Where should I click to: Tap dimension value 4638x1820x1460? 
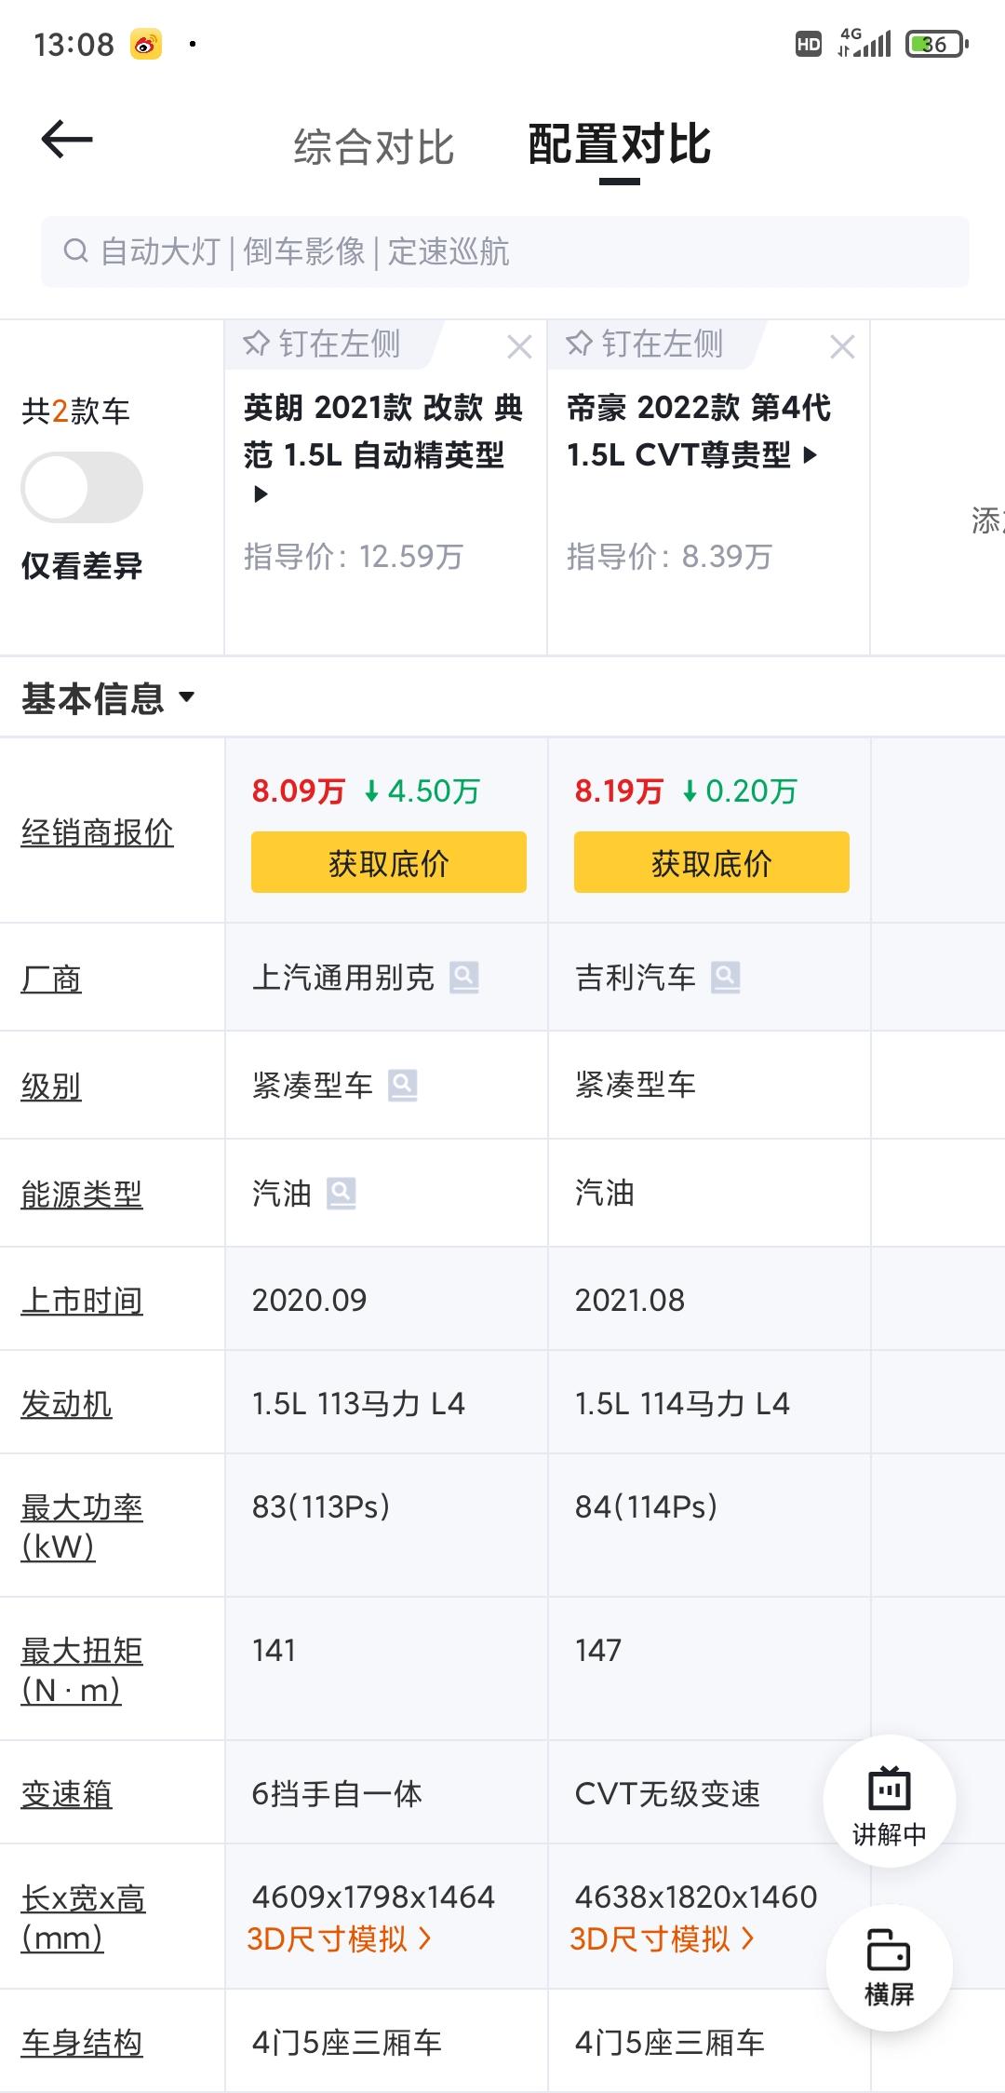[x=696, y=1897]
